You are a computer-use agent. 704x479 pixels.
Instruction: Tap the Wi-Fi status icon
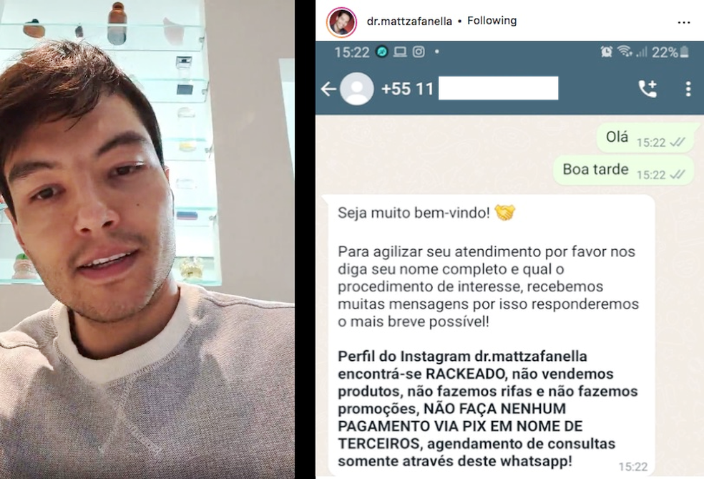pyautogui.click(x=625, y=52)
